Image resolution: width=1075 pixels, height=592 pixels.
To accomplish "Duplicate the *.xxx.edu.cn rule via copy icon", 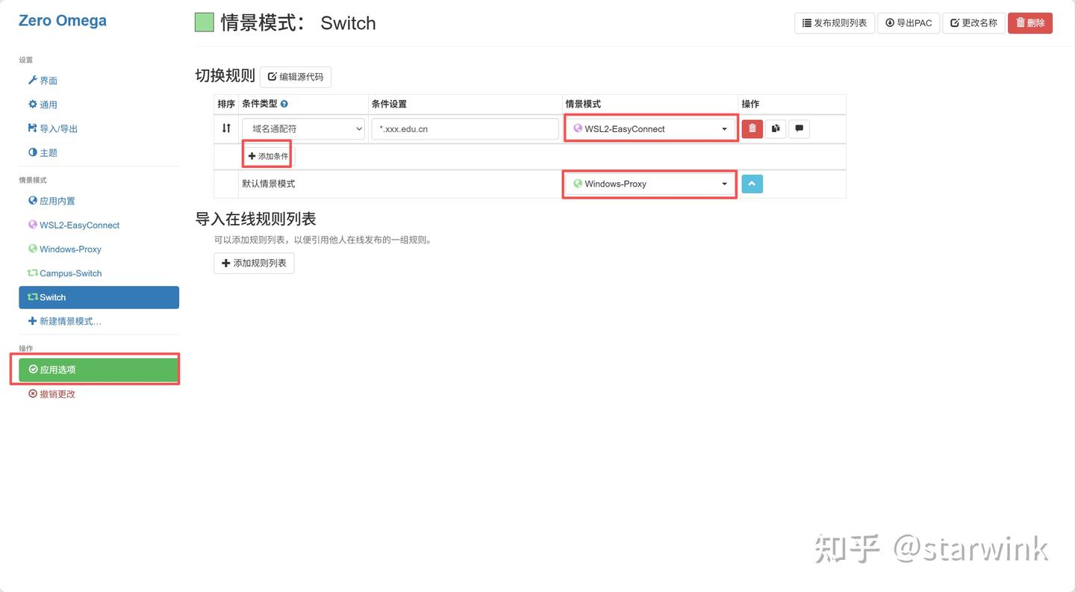I will [776, 128].
